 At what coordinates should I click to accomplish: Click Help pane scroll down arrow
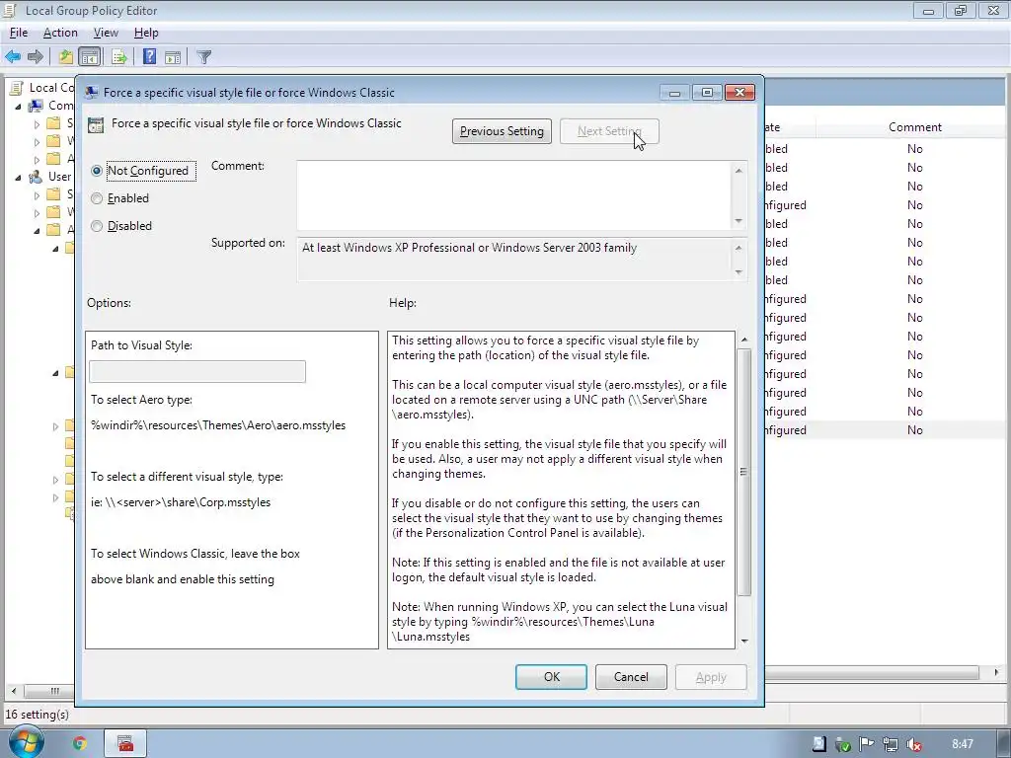click(x=744, y=641)
